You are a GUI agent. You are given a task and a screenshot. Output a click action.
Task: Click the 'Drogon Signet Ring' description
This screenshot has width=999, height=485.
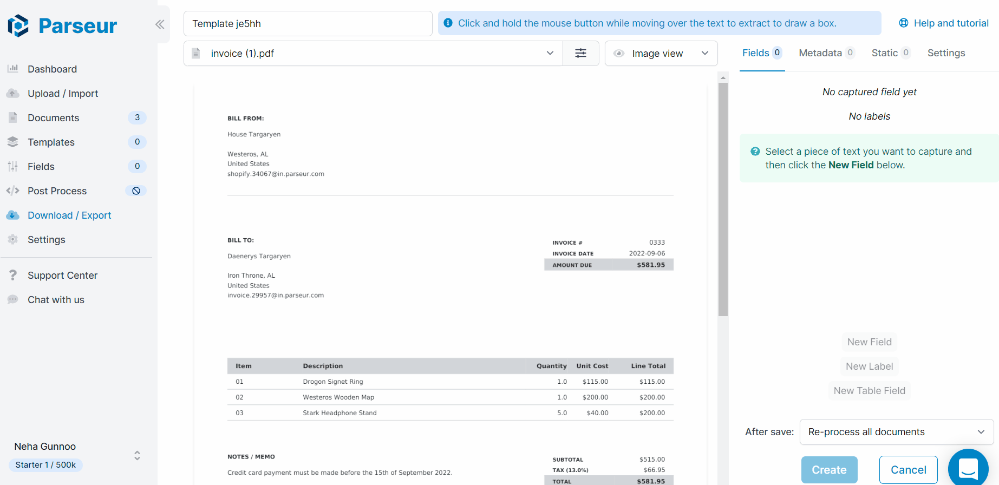pos(333,382)
